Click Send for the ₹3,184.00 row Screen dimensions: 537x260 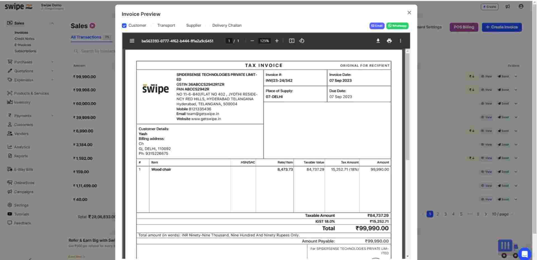point(503,145)
